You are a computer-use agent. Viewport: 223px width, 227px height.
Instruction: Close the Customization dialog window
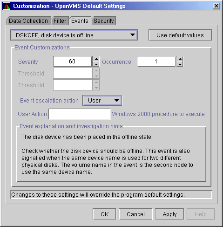click(x=216, y=6)
